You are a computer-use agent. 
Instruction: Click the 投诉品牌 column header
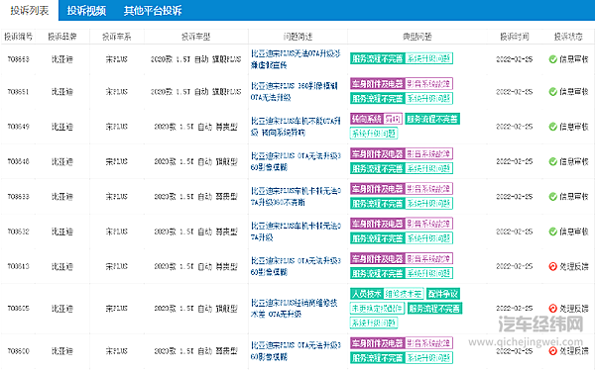[62, 37]
